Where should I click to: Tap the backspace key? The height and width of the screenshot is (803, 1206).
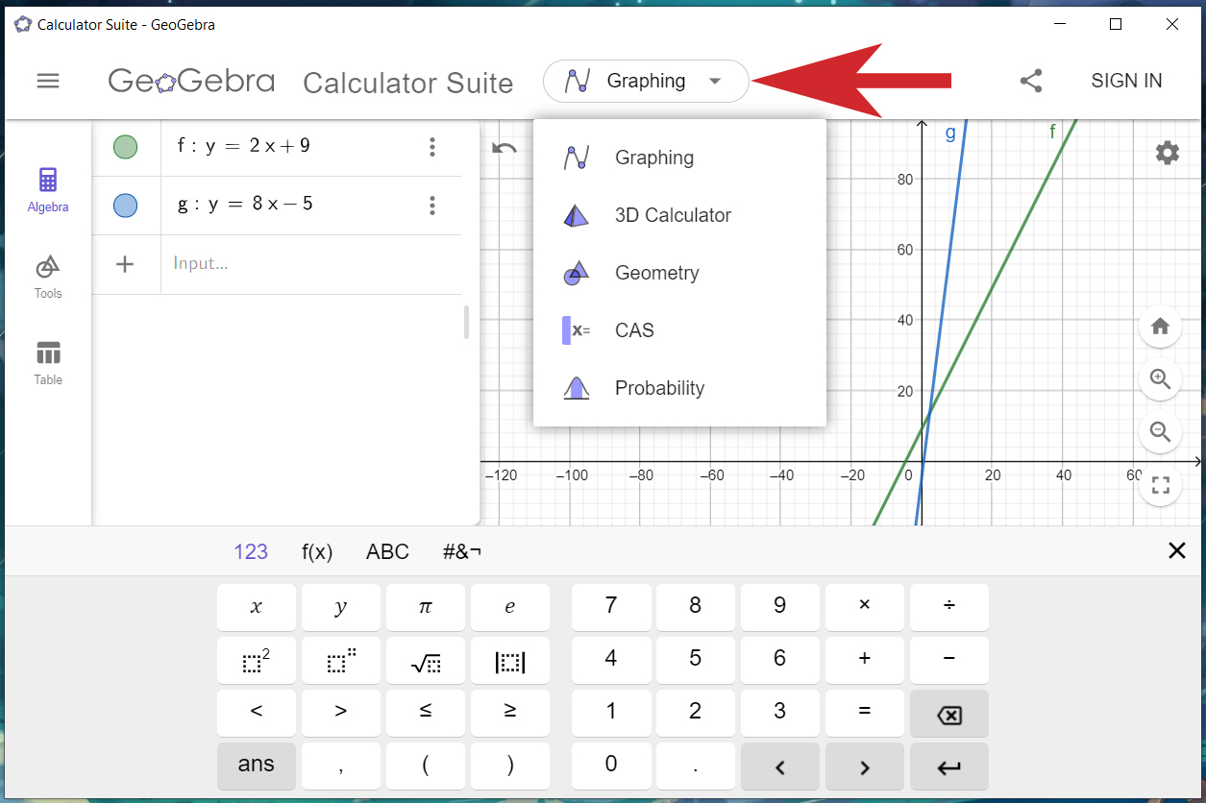tap(948, 714)
